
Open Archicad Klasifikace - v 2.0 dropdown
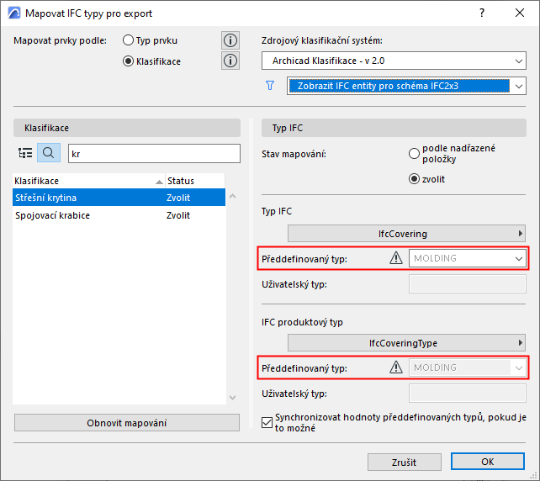pyautogui.click(x=394, y=61)
